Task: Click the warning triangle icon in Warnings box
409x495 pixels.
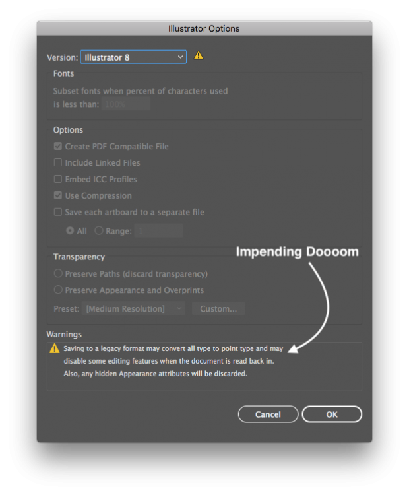Action: point(55,348)
